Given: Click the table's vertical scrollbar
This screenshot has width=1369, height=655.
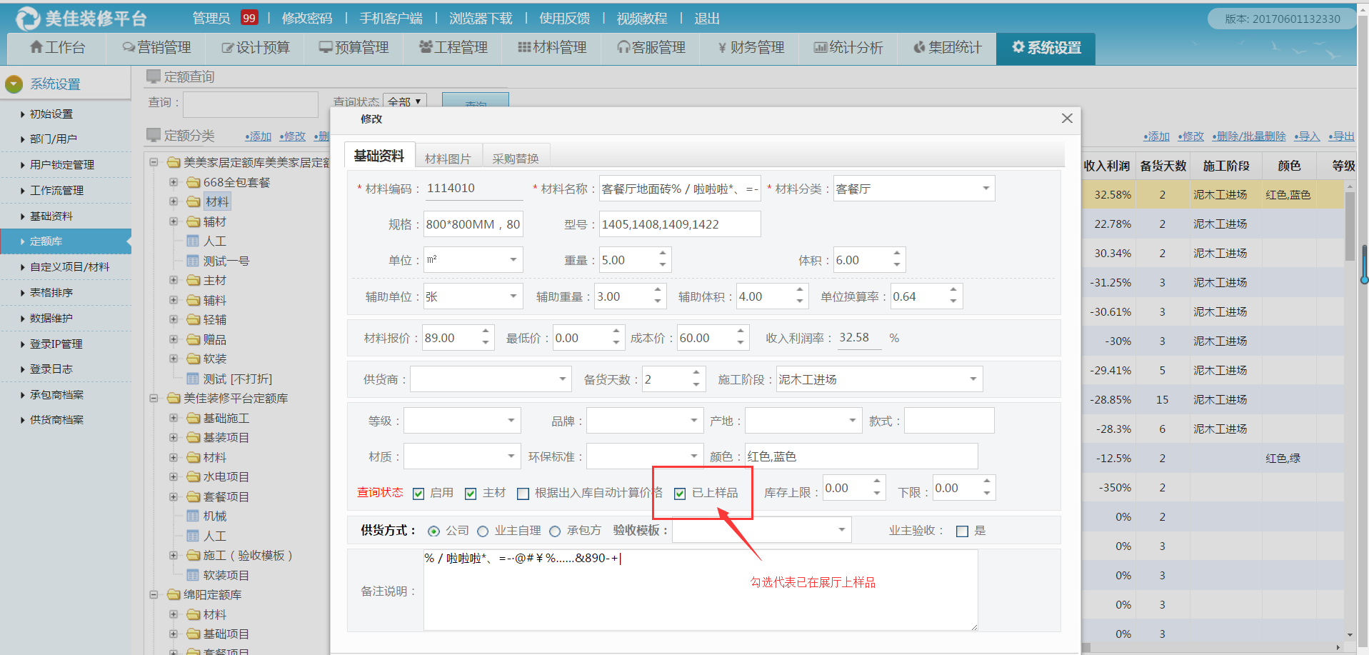Looking at the screenshot, I should 1350,229.
